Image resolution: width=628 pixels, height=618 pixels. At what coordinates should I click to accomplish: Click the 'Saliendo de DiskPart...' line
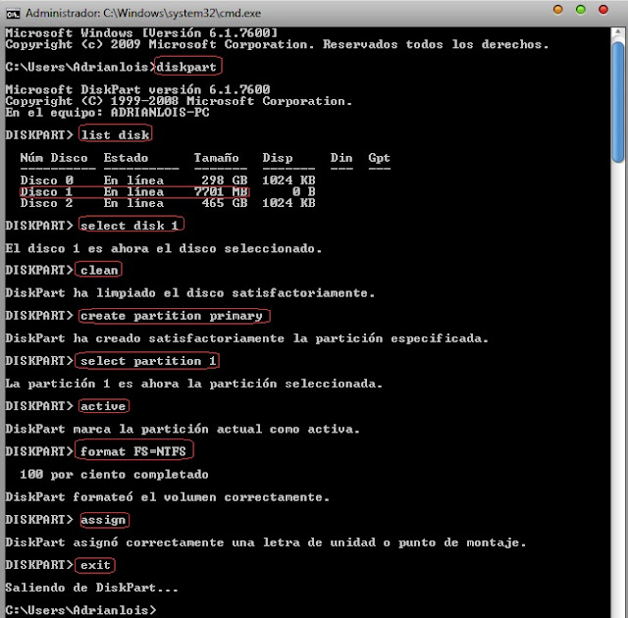pyautogui.click(x=91, y=588)
